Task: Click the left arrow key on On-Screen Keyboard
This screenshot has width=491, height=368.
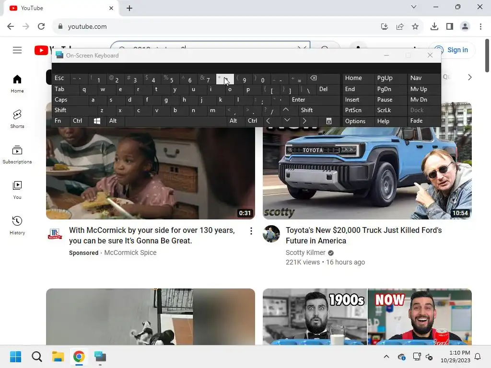Action: point(269,121)
